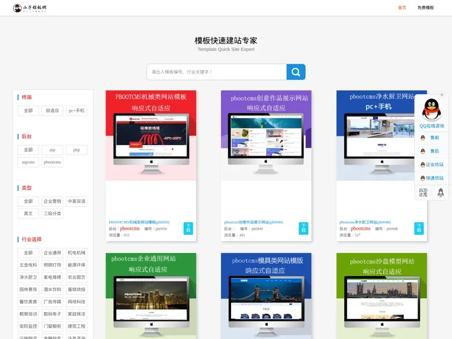452x339 pixels.
Task: Filter backend by pbootcms in sidebar
Action: click(x=52, y=163)
